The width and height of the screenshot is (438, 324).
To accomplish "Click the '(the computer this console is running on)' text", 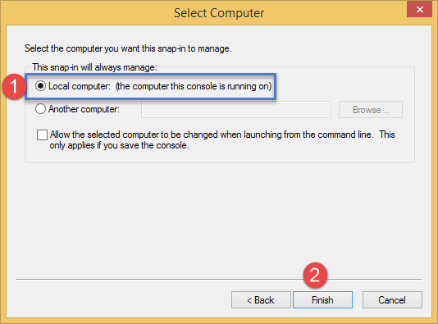I will tap(194, 86).
